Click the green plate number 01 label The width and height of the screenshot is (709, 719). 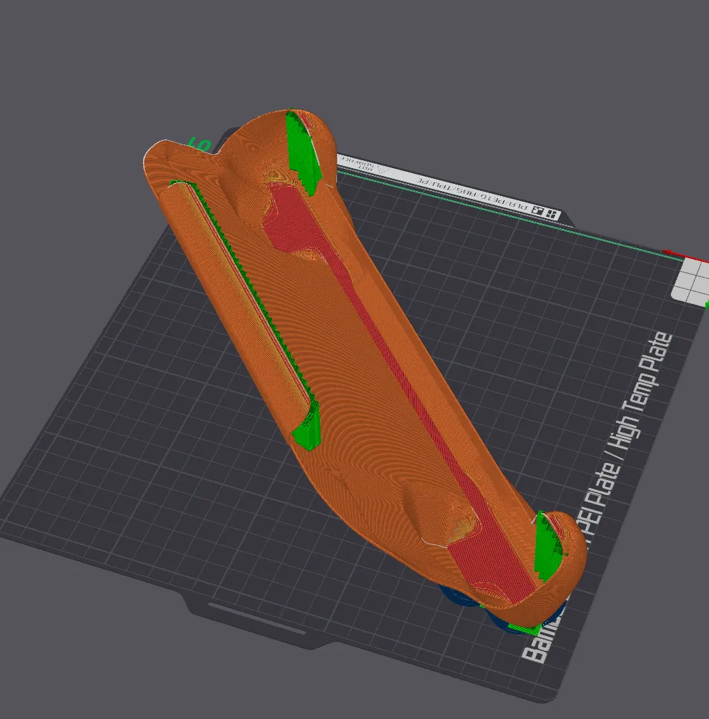click(x=200, y=144)
